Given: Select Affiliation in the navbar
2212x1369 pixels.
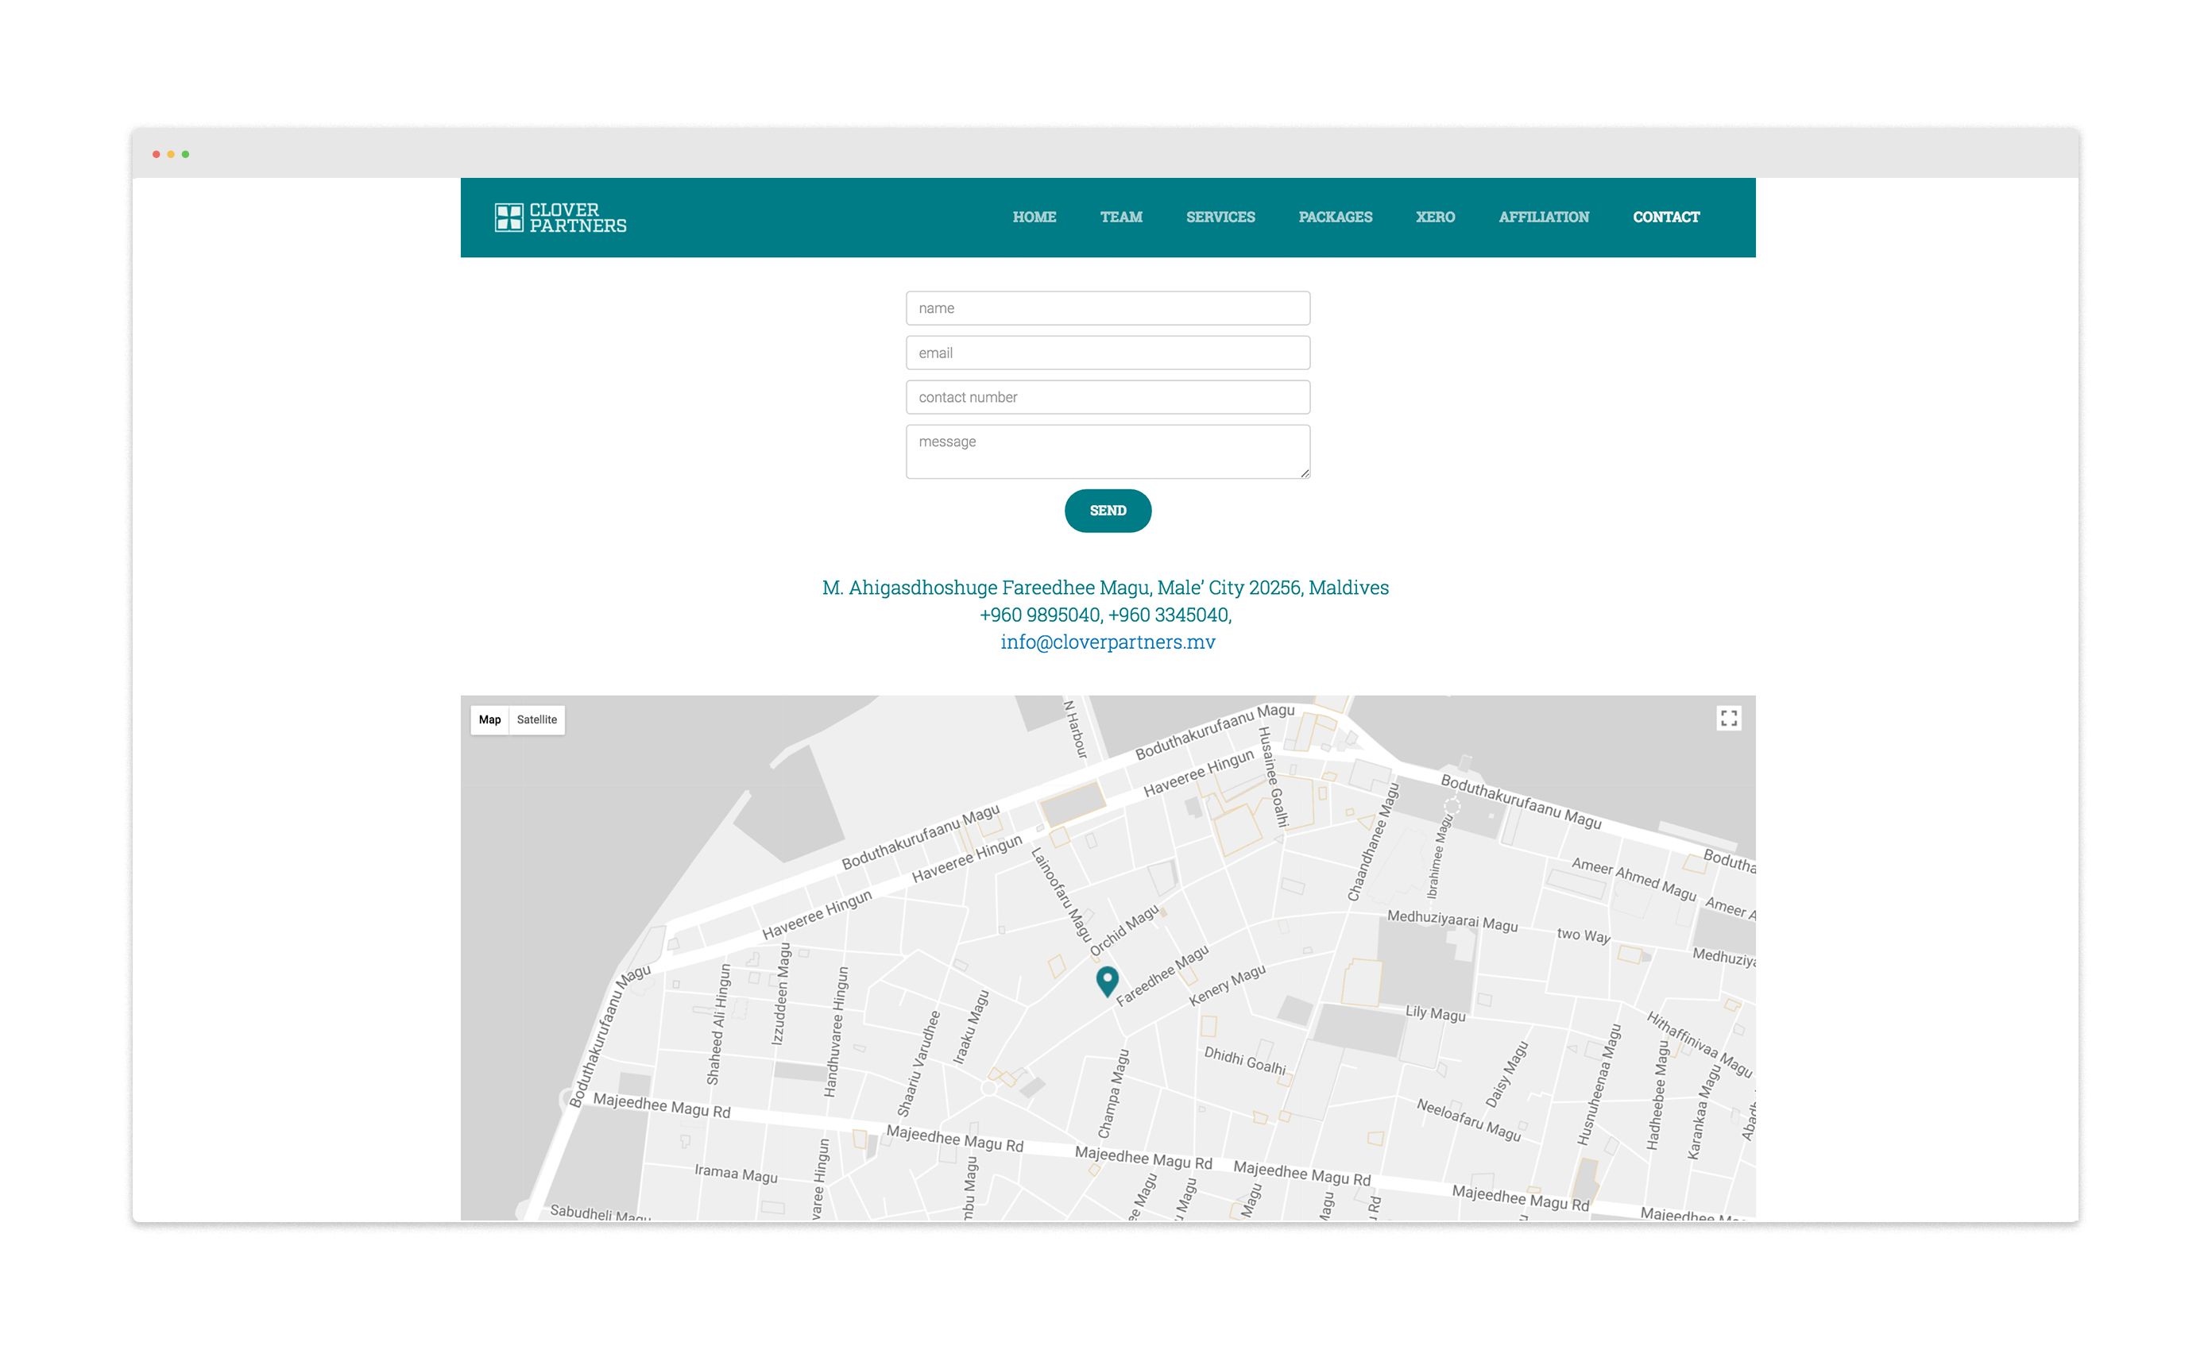Looking at the screenshot, I should (x=1543, y=218).
